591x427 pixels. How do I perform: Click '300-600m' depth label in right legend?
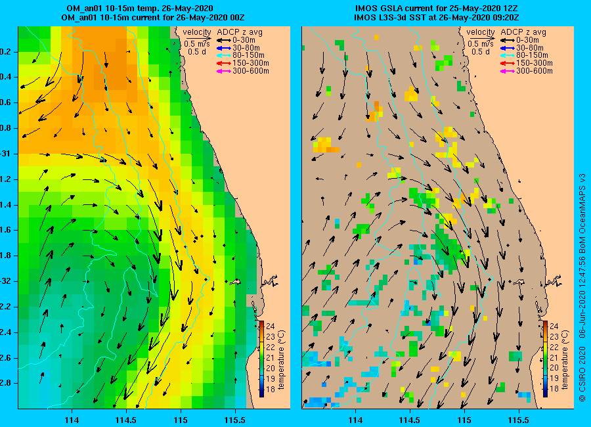(535, 71)
